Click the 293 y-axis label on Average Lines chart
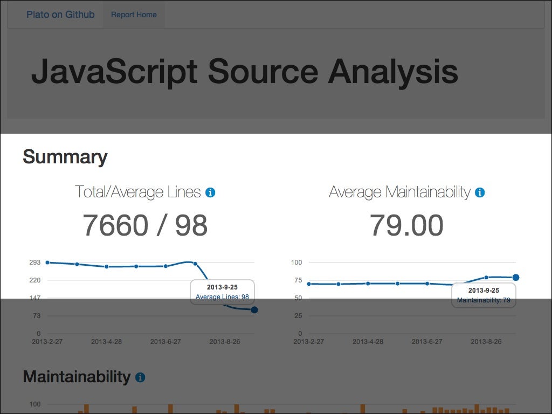 (35, 263)
